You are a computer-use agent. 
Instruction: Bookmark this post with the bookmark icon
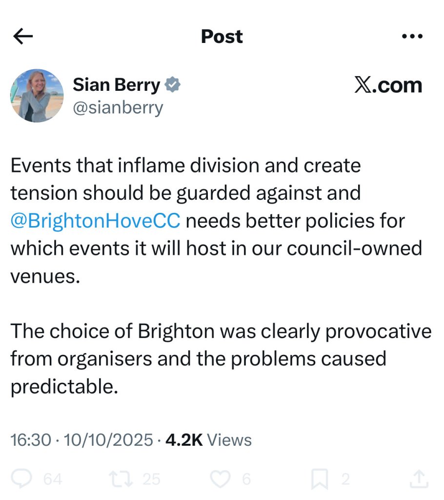pyautogui.click(x=319, y=479)
